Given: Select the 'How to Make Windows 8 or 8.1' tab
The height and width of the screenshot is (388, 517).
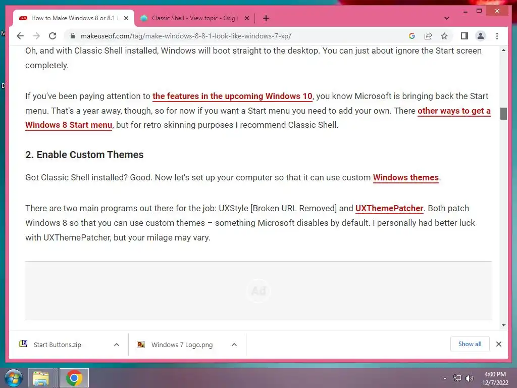Looking at the screenshot, I should pyautogui.click(x=74, y=18).
